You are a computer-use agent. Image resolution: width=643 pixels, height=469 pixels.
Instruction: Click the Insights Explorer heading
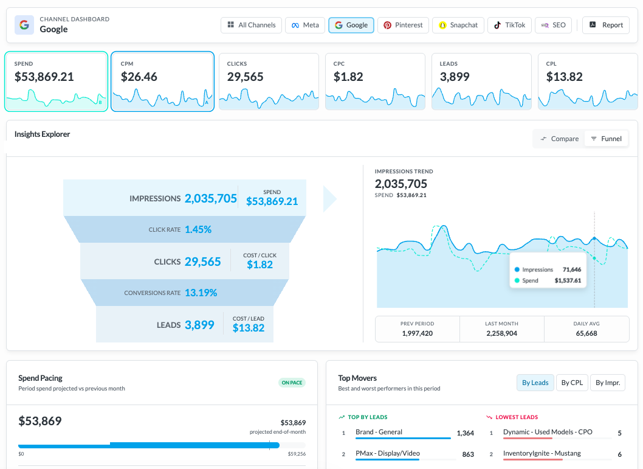coord(42,134)
